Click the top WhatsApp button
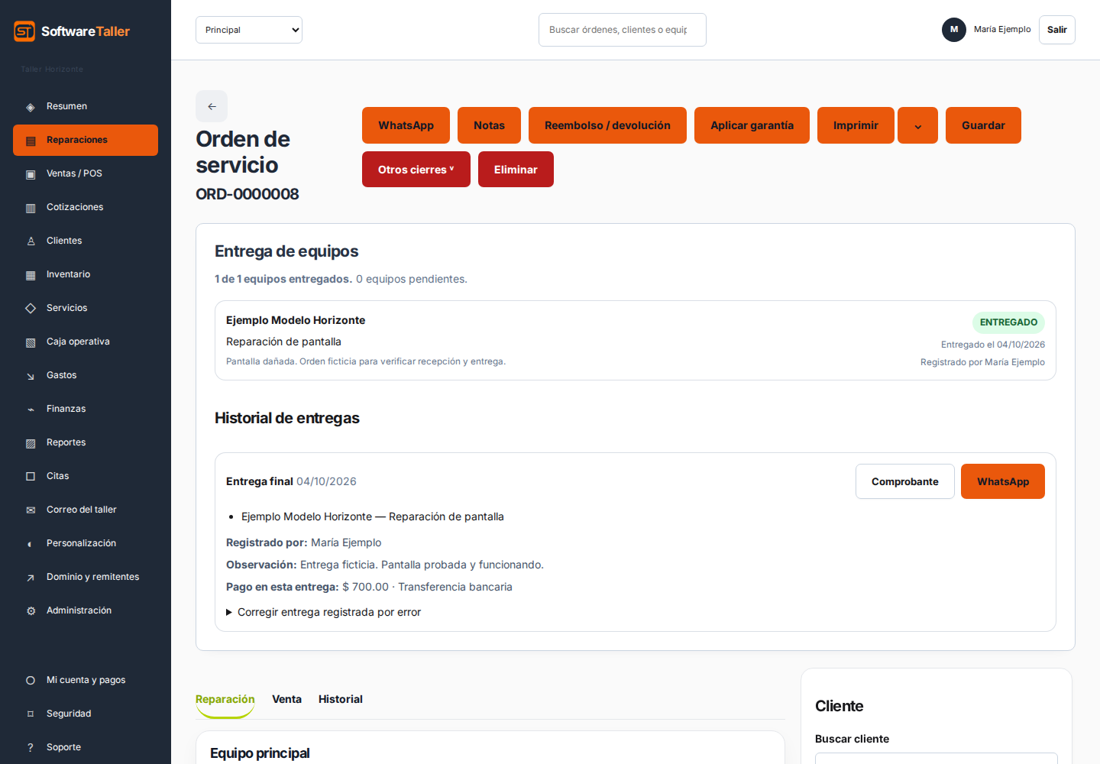 406,125
